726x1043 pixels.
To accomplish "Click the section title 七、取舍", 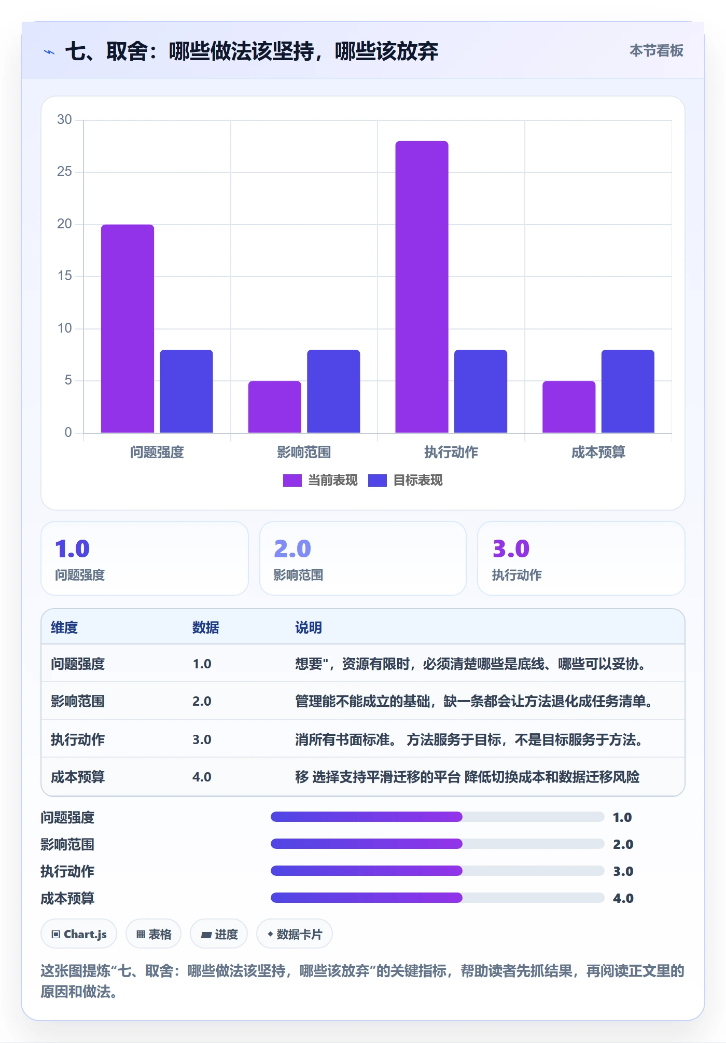I will [252, 51].
